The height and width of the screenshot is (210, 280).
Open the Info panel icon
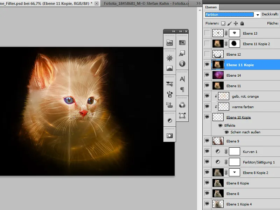[x=182, y=64]
